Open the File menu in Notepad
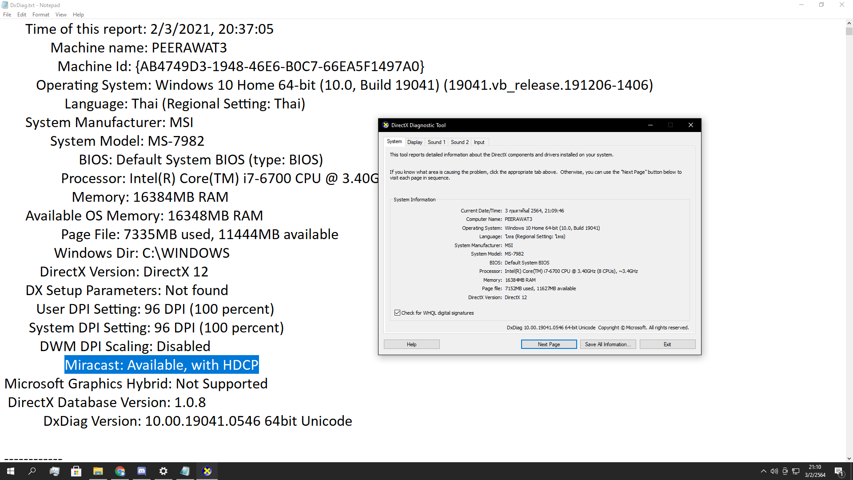The width and height of the screenshot is (853, 480). coord(7,15)
